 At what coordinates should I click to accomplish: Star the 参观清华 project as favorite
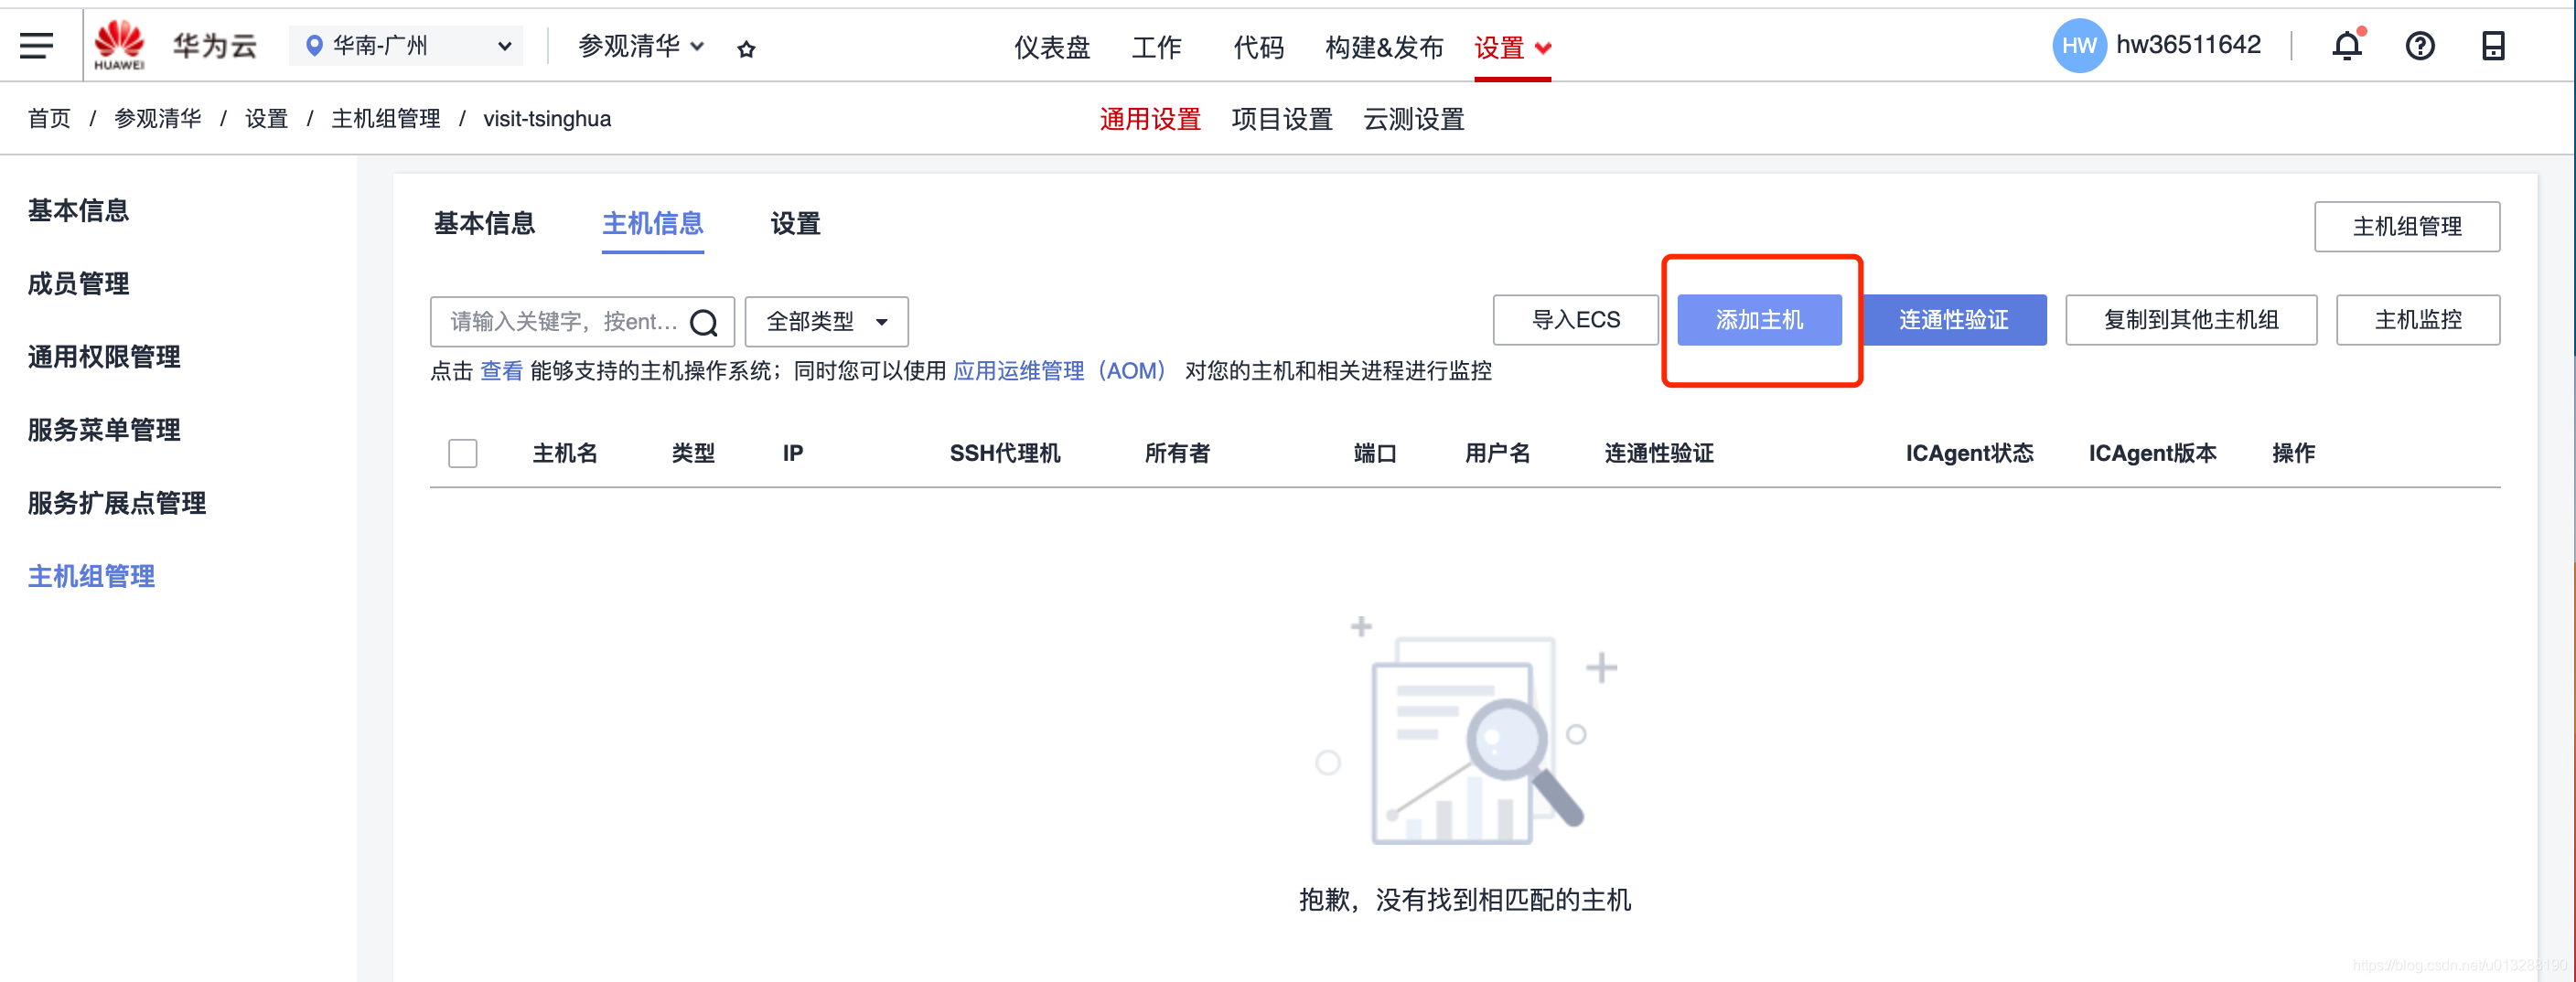click(x=746, y=47)
